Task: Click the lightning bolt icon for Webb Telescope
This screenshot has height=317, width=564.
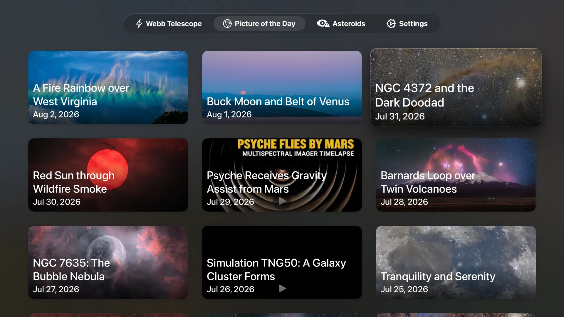Action: (x=139, y=23)
